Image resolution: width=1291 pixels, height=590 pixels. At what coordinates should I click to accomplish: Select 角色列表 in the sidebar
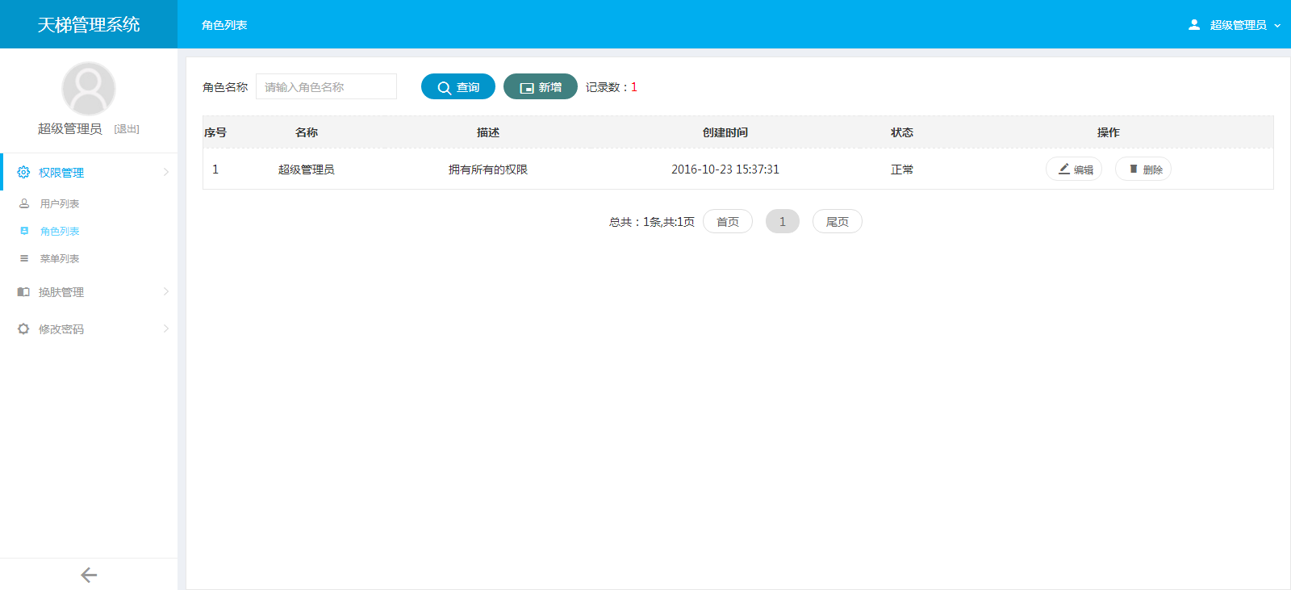coord(60,231)
